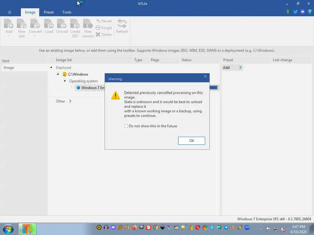Click the Preset column header
314x235 pixels.
point(228,60)
